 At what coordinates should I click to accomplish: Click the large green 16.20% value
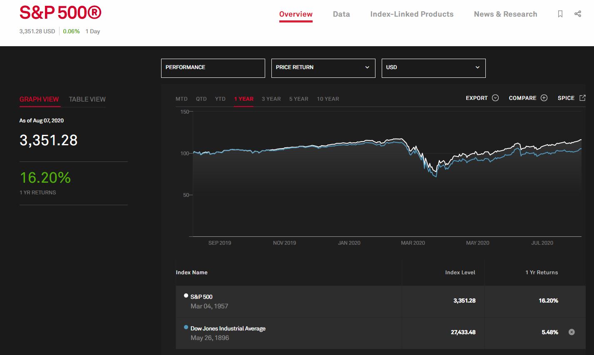[x=45, y=178]
